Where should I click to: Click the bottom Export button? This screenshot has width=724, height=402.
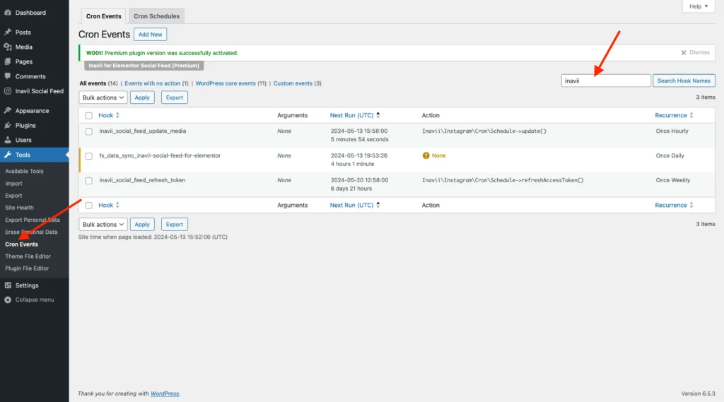click(x=175, y=224)
